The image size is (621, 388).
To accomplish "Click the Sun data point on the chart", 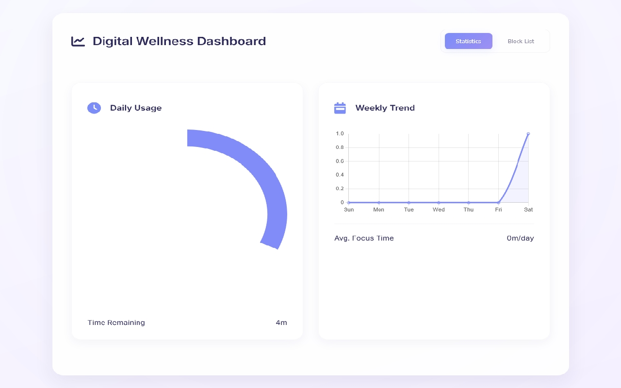I will pyautogui.click(x=349, y=202).
